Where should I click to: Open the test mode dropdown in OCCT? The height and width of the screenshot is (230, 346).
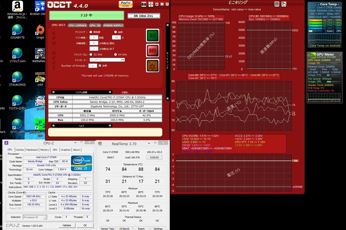(123, 60)
